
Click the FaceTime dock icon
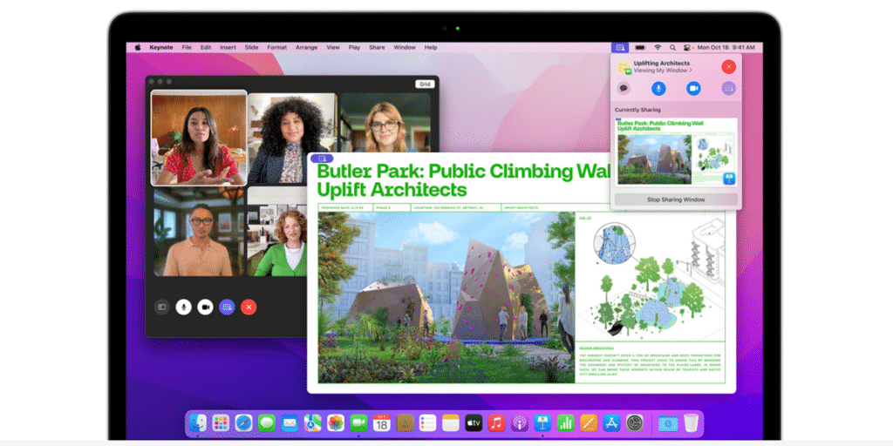coord(358,422)
